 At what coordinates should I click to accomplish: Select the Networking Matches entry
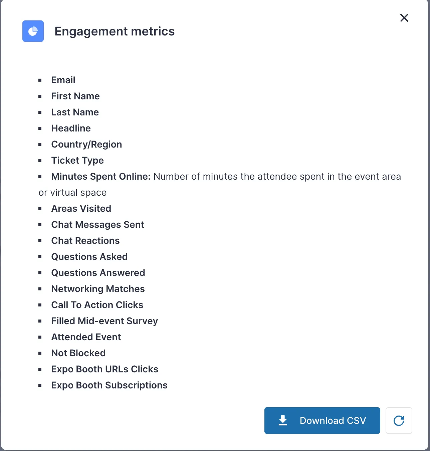click(x=98, y=289)
